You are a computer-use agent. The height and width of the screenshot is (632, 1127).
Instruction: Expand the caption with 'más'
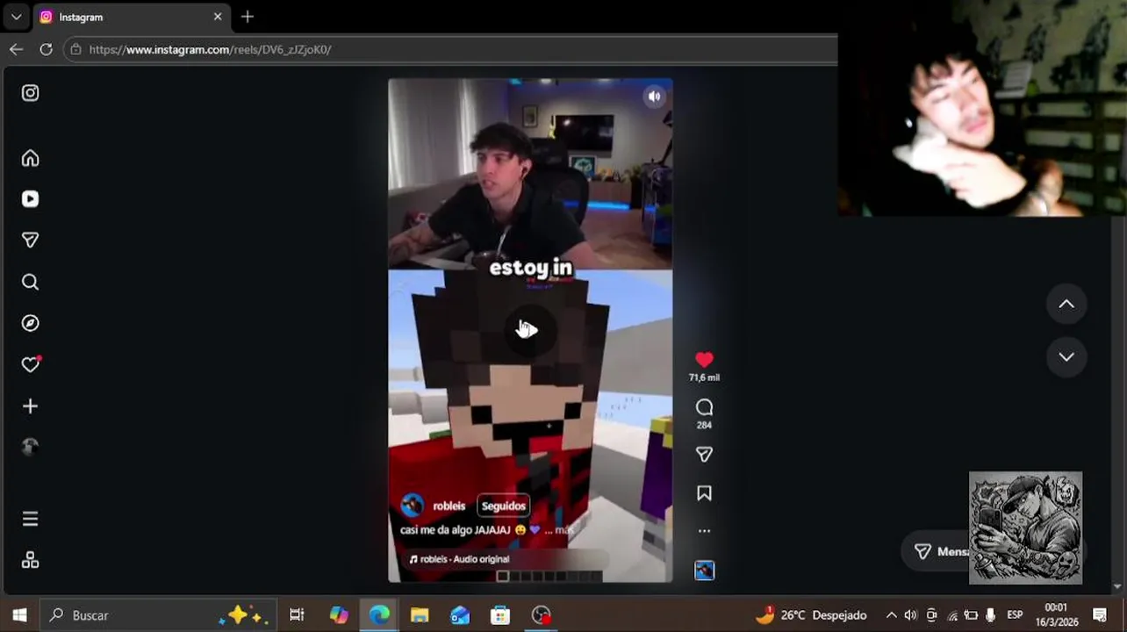point(564,530)
